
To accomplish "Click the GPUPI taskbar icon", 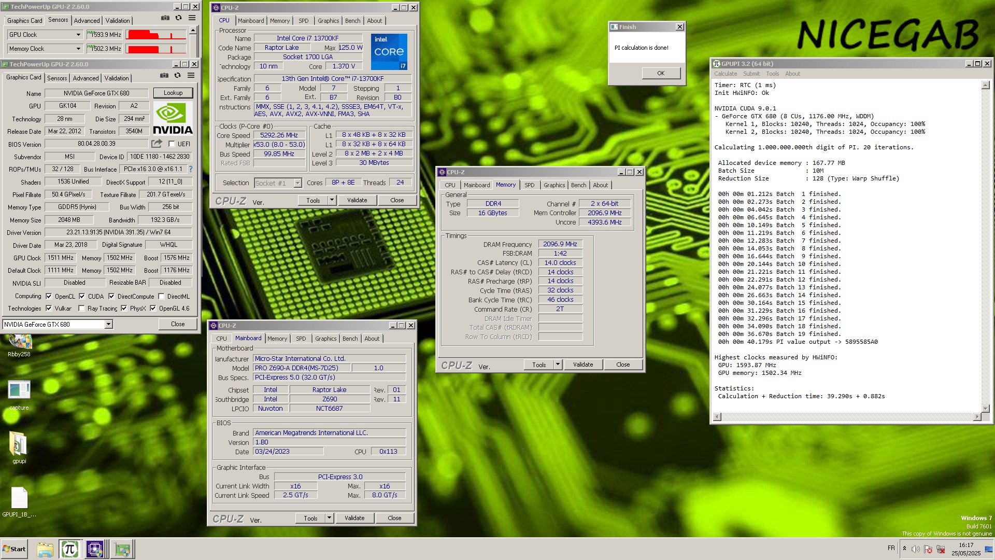I will pyautogui.click(x=70, y=550).
